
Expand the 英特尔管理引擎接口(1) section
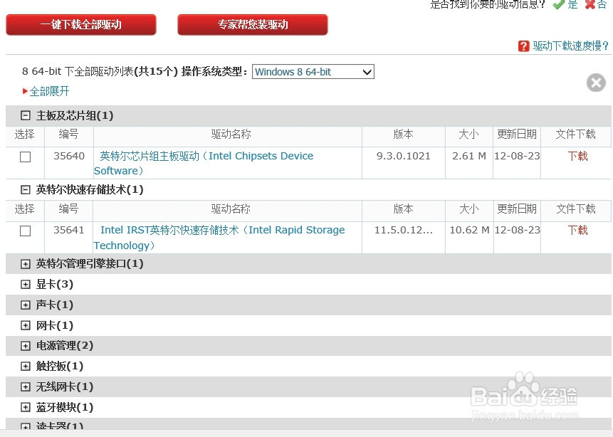coord(26,264)
